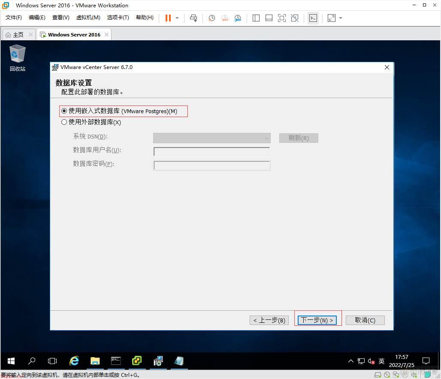Switch the 英 input language indicator
The height and width of the screenshot is (379, 441).
click(x=381, y=361)
